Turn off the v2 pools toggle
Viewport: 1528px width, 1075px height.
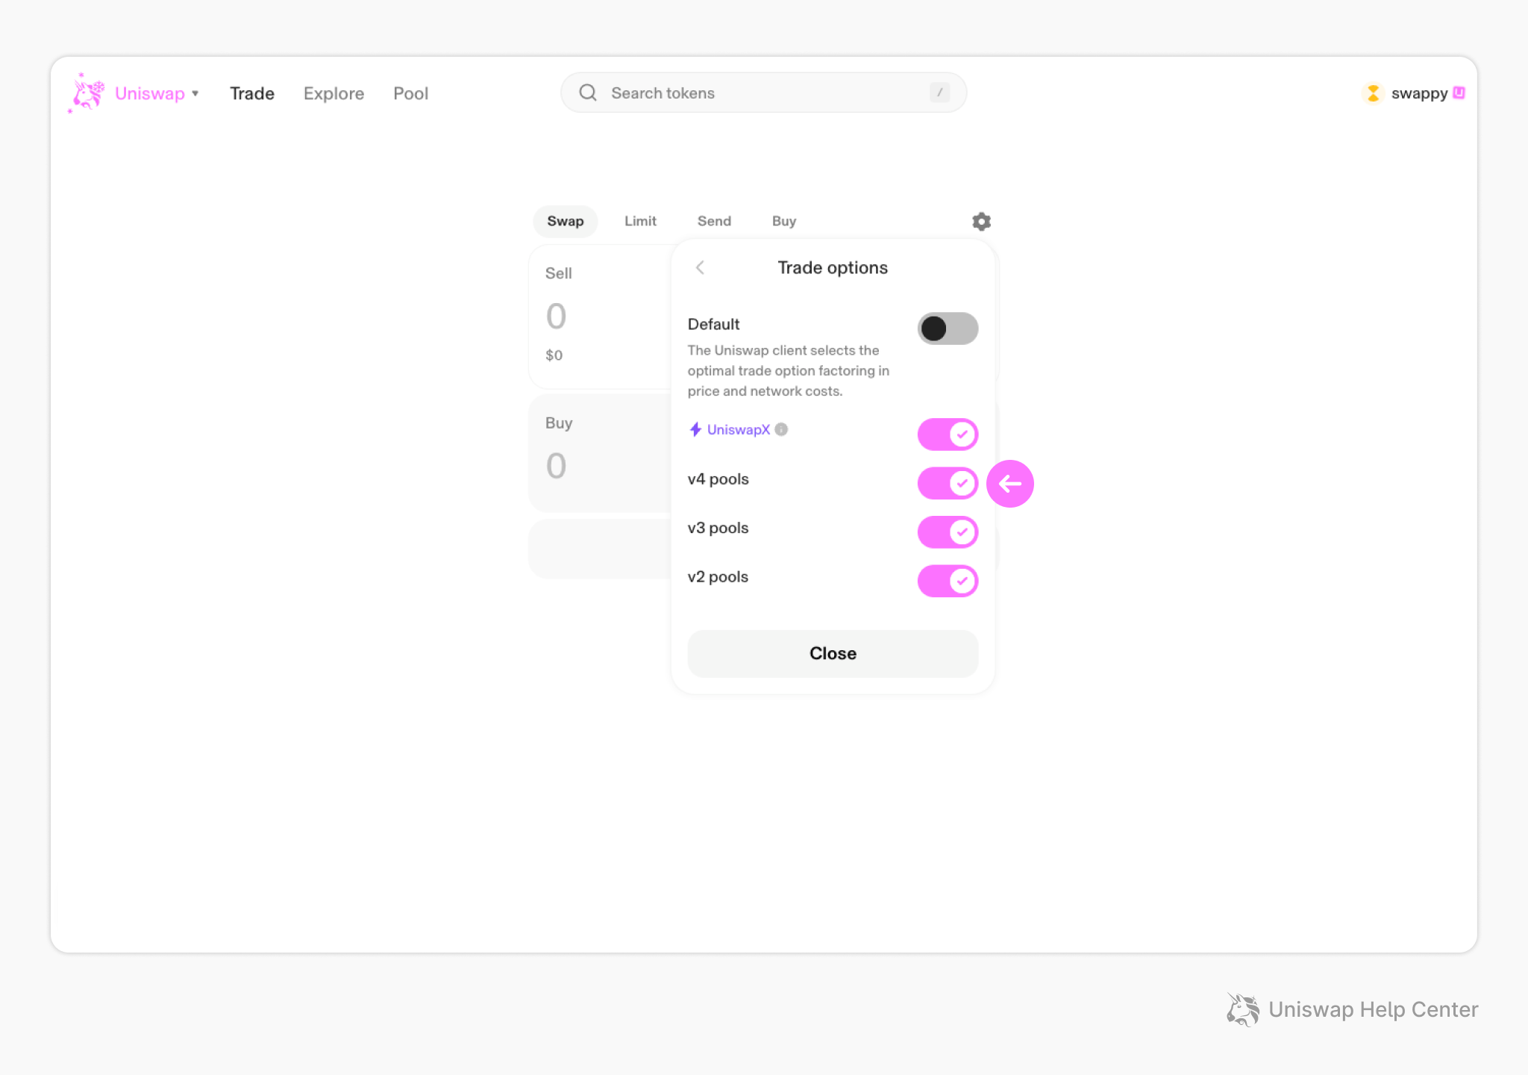coord(948,581)
